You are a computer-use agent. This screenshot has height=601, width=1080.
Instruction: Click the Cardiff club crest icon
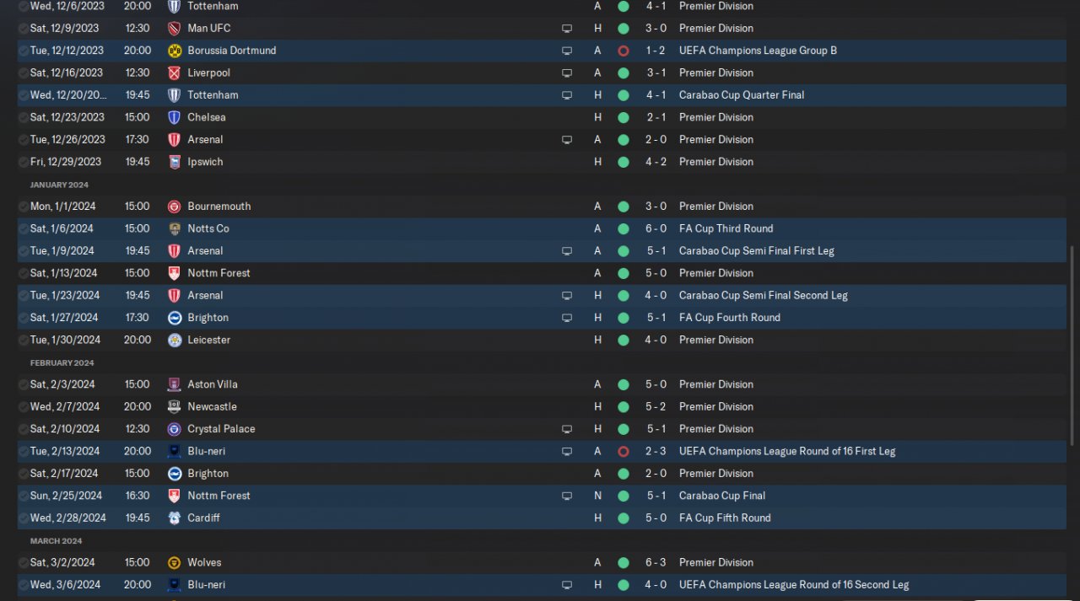click(x=175, y=518)
